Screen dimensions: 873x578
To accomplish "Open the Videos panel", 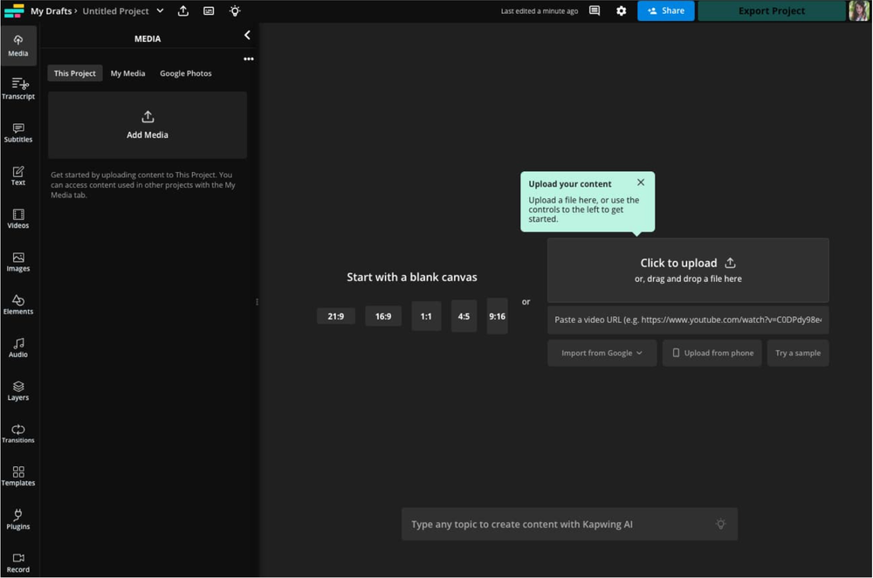I will (x=18, y=218).
